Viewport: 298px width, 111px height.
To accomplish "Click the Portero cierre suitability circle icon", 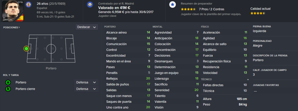I will point(8,89).
